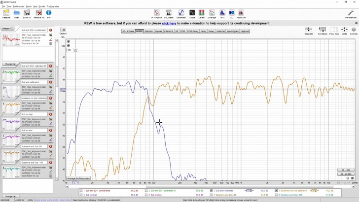
Task: Enable trace 2 Sub and 8341 calibrated 45
Action: (x=146, y=191)
